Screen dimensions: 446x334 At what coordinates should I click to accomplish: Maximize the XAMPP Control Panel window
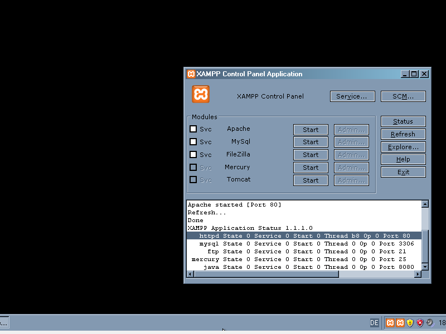[x=414, y=74]
